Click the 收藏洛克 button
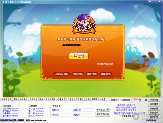 click(106, 74)
